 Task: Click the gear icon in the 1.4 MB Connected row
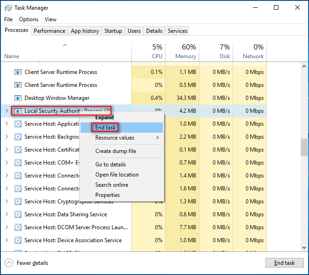[18, 176]
